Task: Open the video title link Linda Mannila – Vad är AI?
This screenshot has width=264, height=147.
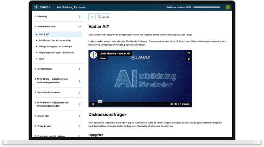Action: click(x=115, y=53)
